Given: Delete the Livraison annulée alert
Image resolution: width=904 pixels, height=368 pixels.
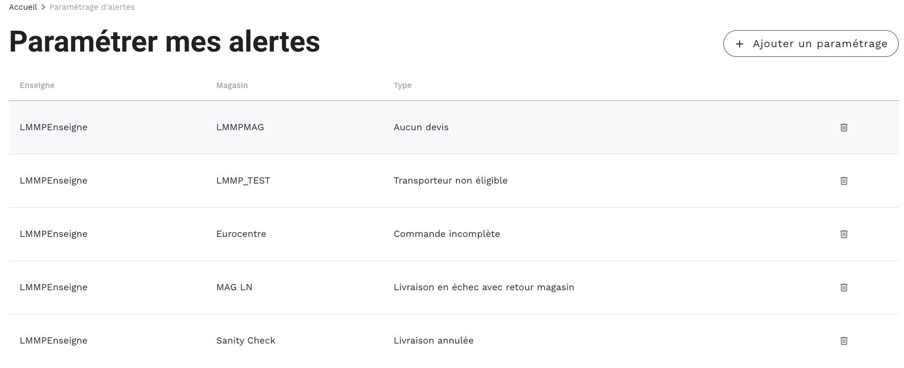Looking at the screenshot, I should pyautogui.click(x=843, y=341).
